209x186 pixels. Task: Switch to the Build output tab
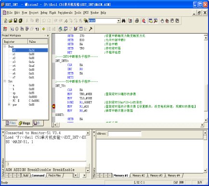(x=26, y=175)
